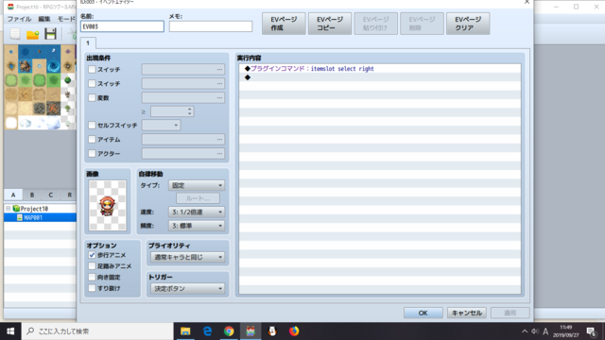Enable the セルフスイッチ condition checkbox

[x=92, y=126]
